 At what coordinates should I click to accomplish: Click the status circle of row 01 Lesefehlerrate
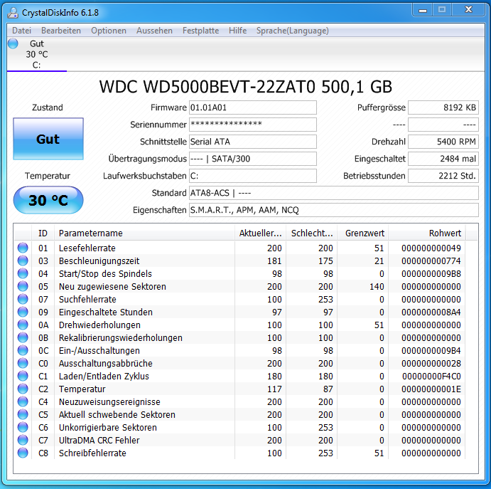tap(23, 248)
